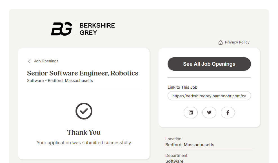Screen dimensions: 278x163
Task: Click the application submitted successfully message
Action: click(84, 143)
